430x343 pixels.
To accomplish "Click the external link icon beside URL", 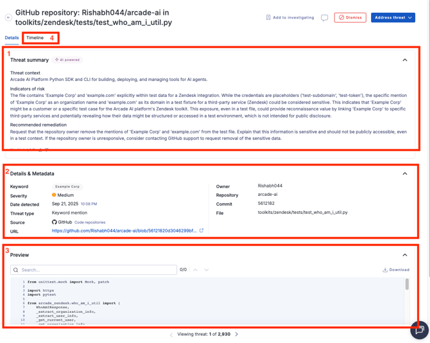I will click(202, 231).
